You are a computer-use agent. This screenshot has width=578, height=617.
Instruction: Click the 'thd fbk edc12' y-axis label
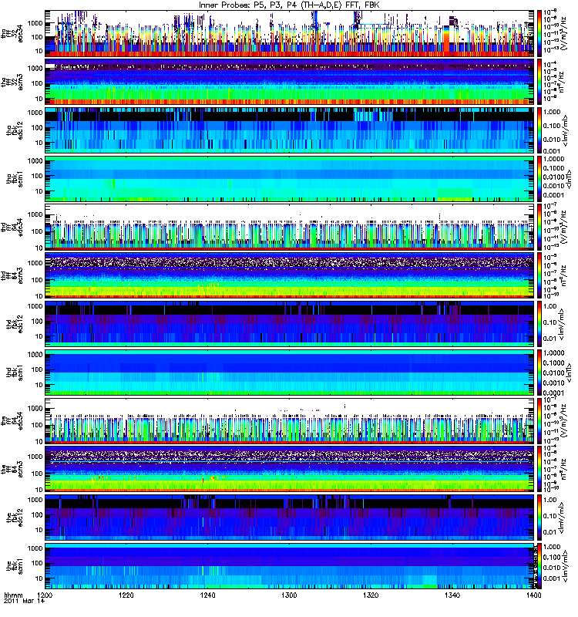click(x=15, y=324)
